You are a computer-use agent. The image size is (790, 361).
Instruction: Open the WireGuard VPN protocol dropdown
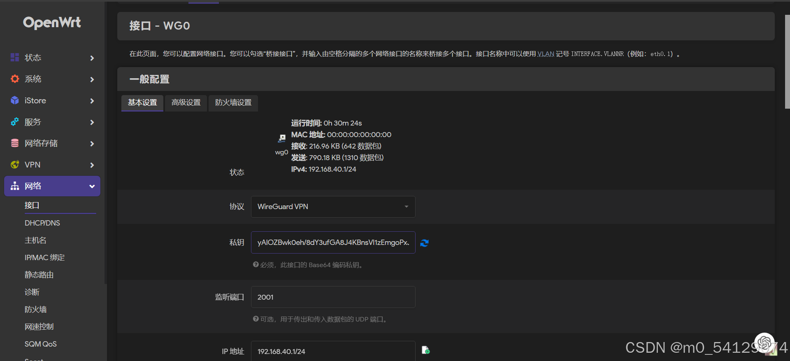(333, 207)
